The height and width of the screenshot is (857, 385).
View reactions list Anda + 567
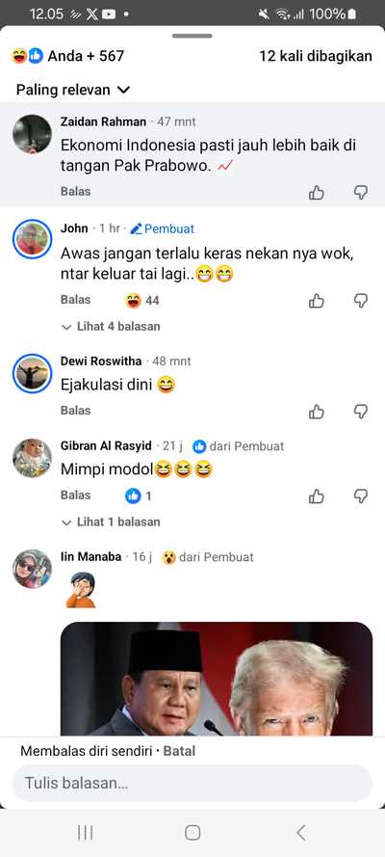[x=68, y=56]
